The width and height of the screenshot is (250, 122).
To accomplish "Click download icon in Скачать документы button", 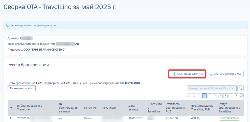I will coord(174,74).
